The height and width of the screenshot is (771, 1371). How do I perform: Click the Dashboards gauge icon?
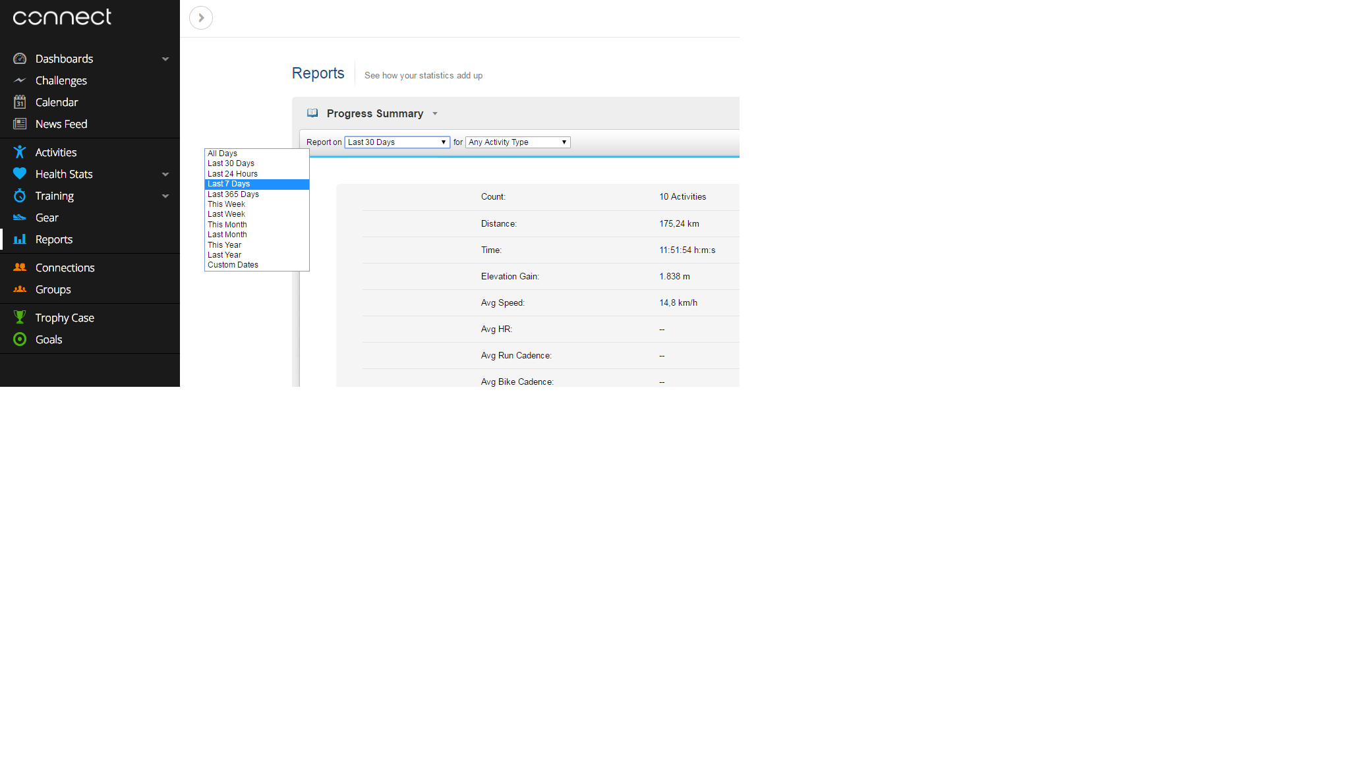click(x=20, y=59)
